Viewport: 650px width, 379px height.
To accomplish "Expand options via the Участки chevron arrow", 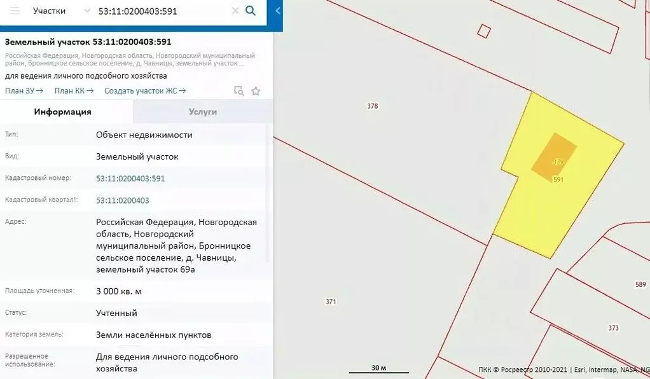I will (x=86, y=10).
